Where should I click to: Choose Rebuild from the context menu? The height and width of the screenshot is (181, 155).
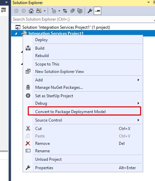[x=83, y=56]
